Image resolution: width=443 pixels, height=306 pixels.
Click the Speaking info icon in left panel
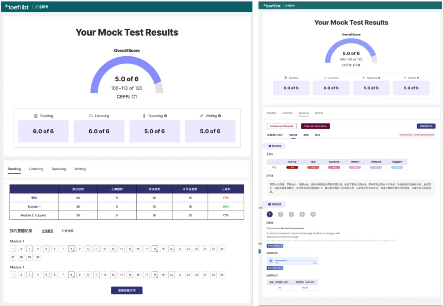tap(166, 116)
